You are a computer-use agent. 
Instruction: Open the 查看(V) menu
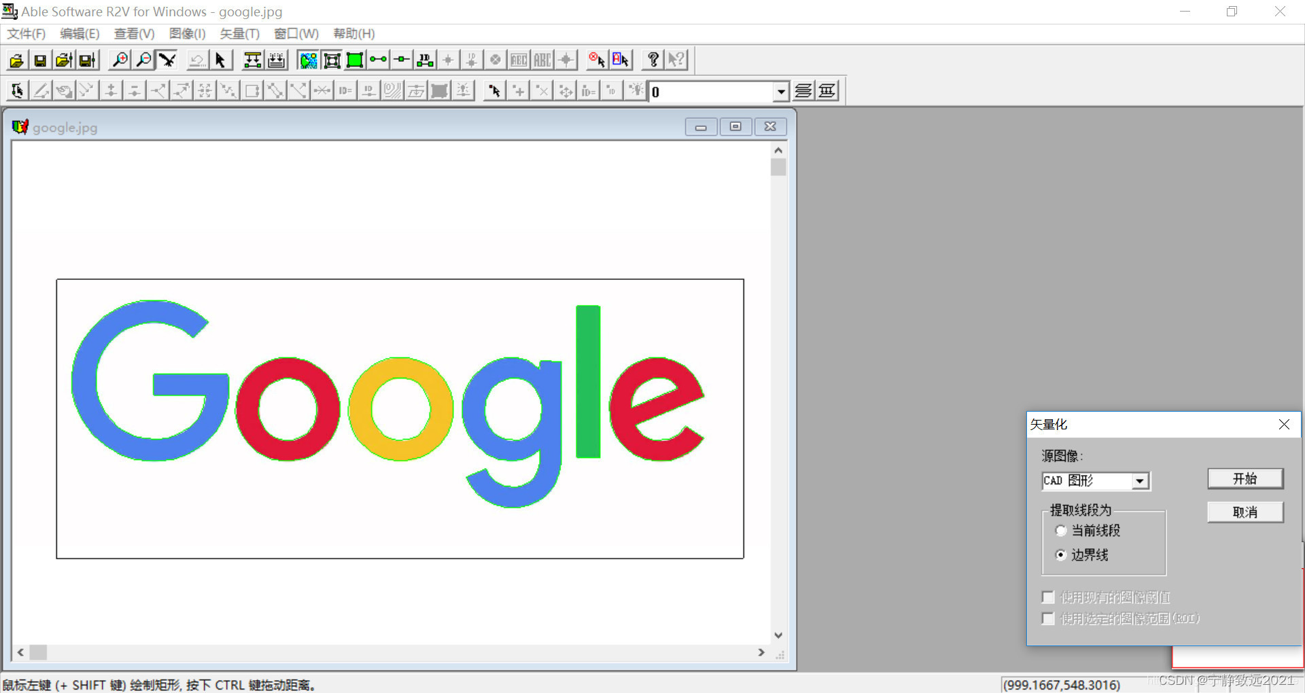134,34
